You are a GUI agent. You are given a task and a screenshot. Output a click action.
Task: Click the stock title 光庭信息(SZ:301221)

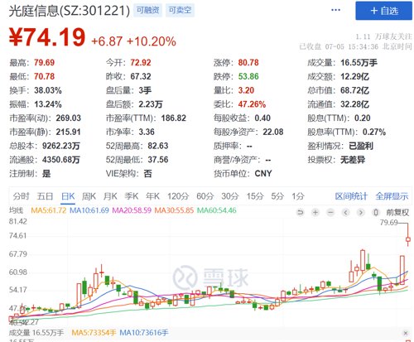(70, 11)
